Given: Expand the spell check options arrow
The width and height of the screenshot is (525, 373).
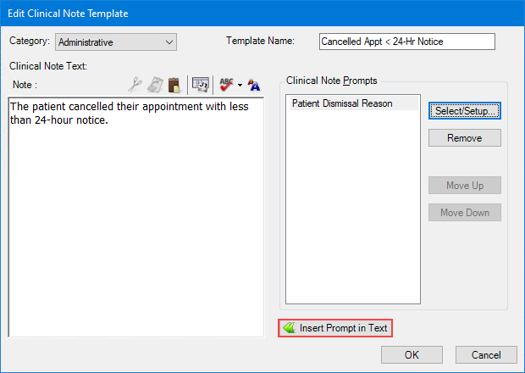Looking at the screenshot, I should [x=240, y=85].
